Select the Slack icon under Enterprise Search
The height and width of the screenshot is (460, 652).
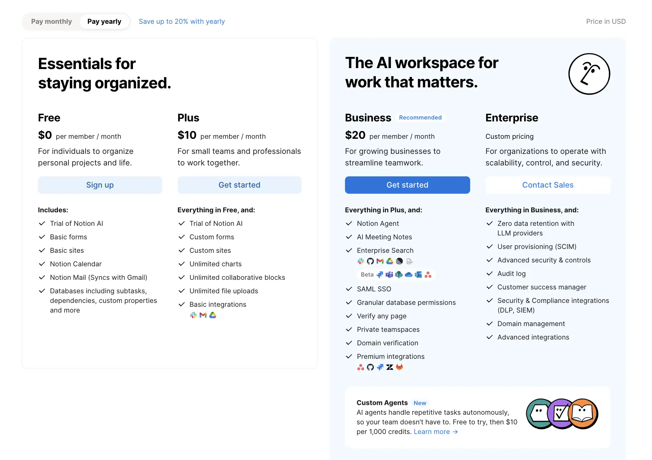coord(361,261)
